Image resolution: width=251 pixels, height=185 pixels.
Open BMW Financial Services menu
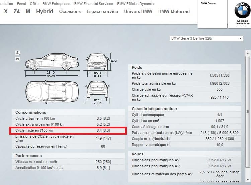94,4
